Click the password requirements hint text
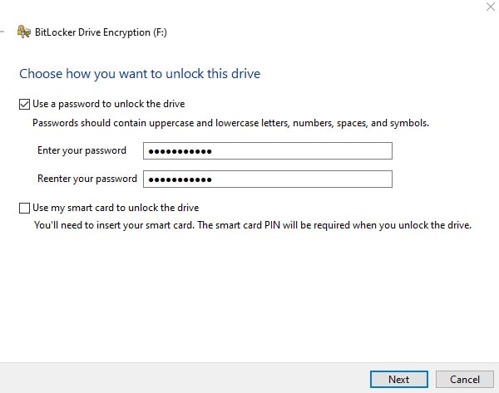This screenshot has width=499, height=393. tap(230, 123)
